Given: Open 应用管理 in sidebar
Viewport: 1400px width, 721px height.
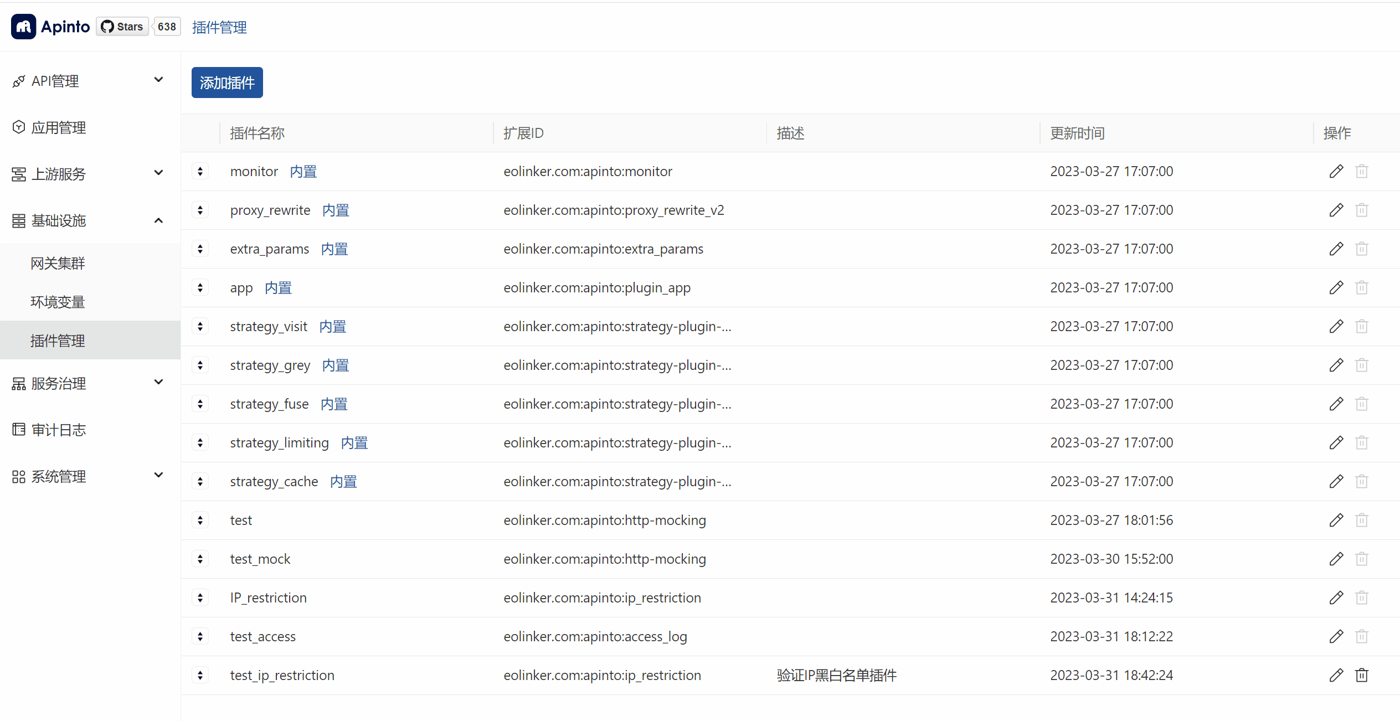Looking at the screenshot, I should click(58, 127).
